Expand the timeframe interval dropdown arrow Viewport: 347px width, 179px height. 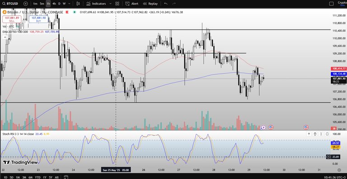tap(70, 4)
